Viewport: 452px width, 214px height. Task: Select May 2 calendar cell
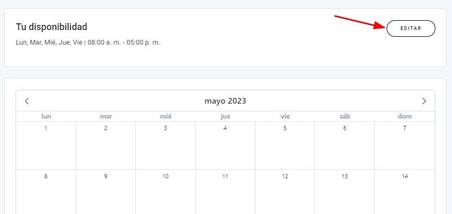coord(106,145)
